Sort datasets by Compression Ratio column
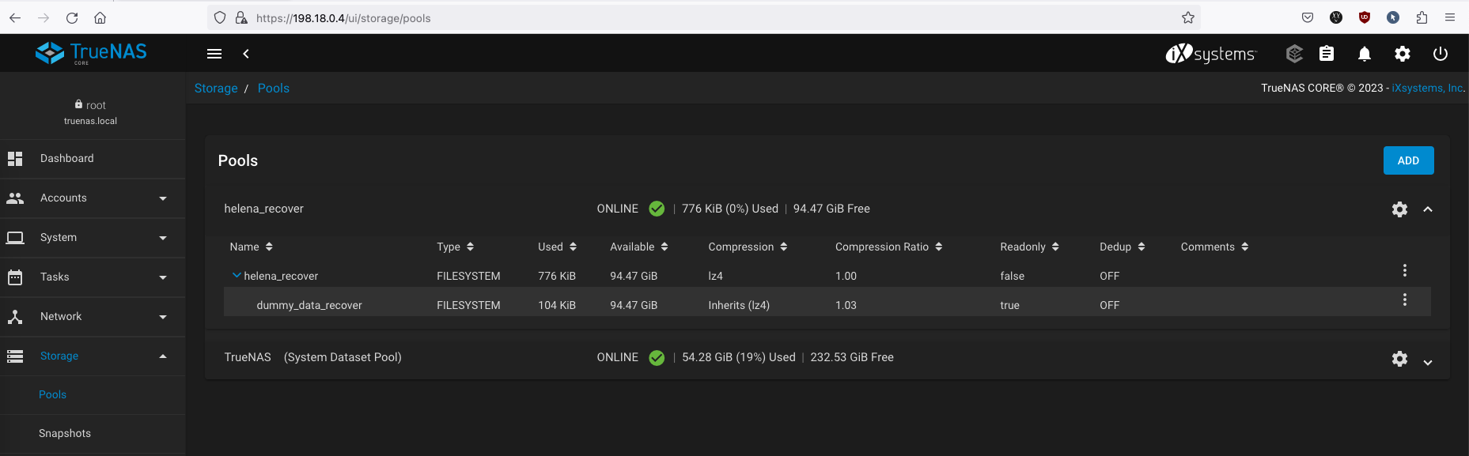This screenshot has height=456, width=1469. pos(889,247)
